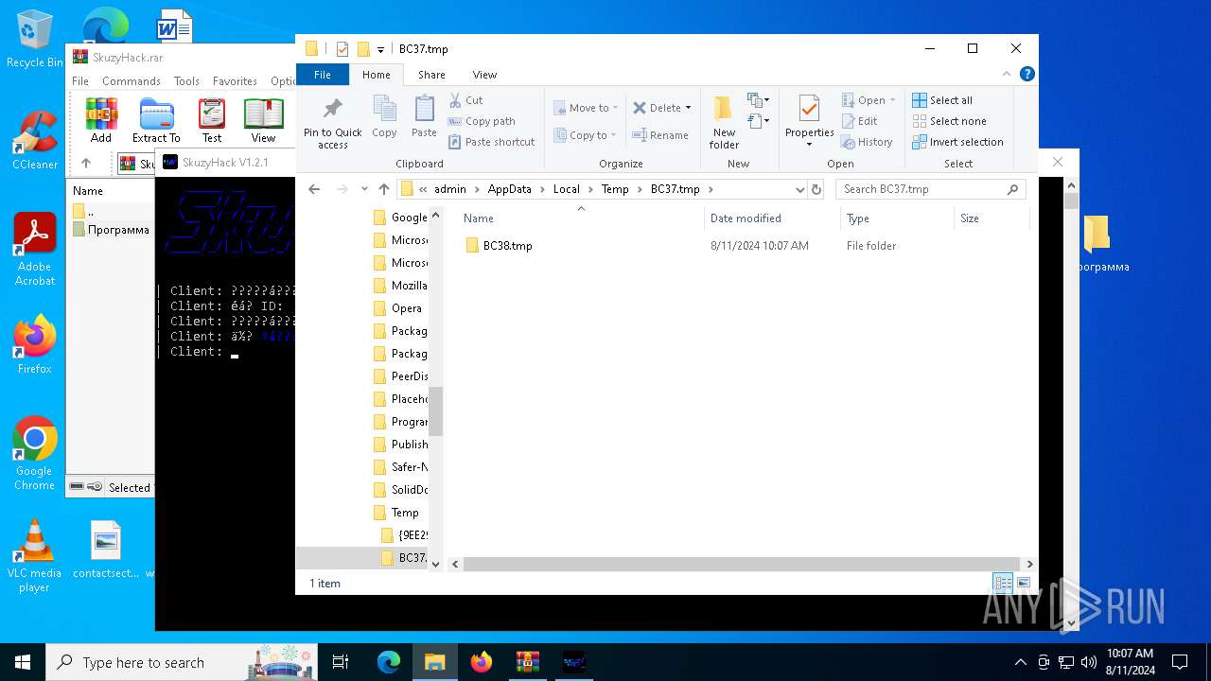Viewport: 1211px width, 681px height.
Task: Click the Copy ribbon icon
Action: [x=384, y=117]
